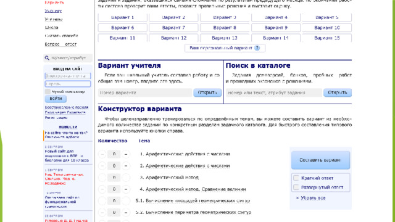Screen dimensions: 395x222
Task: Open Ваш персональный вариант button
Action: pos(225,48)
